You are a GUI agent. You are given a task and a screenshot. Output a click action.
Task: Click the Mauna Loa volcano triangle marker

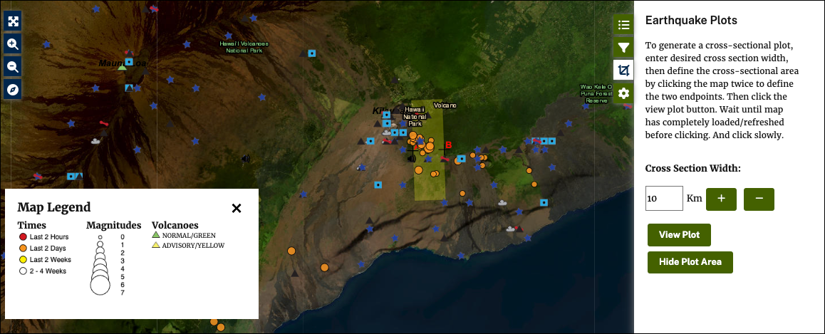pos(123,67)
